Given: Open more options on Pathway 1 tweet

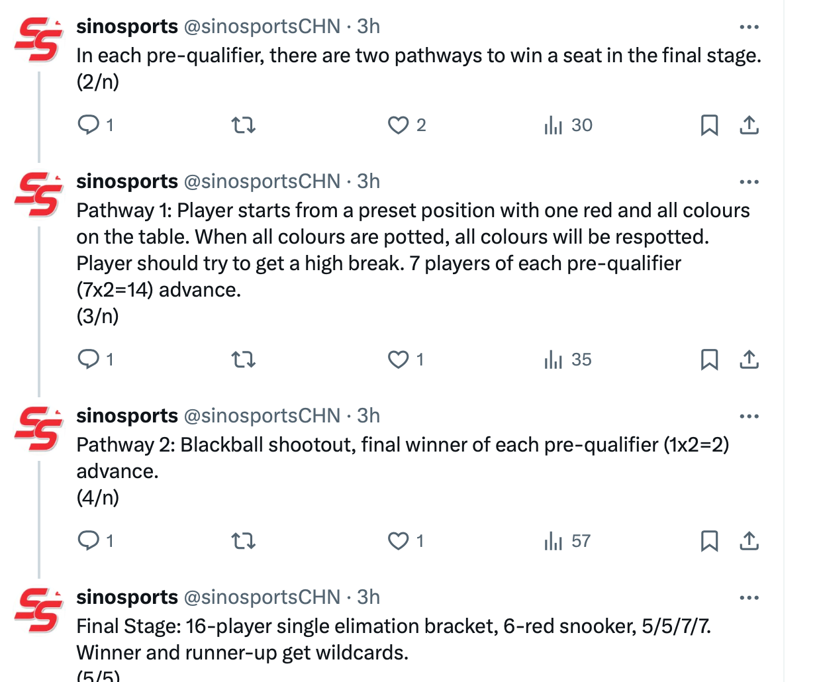Looking at the screenshot, I should [749, 182].
